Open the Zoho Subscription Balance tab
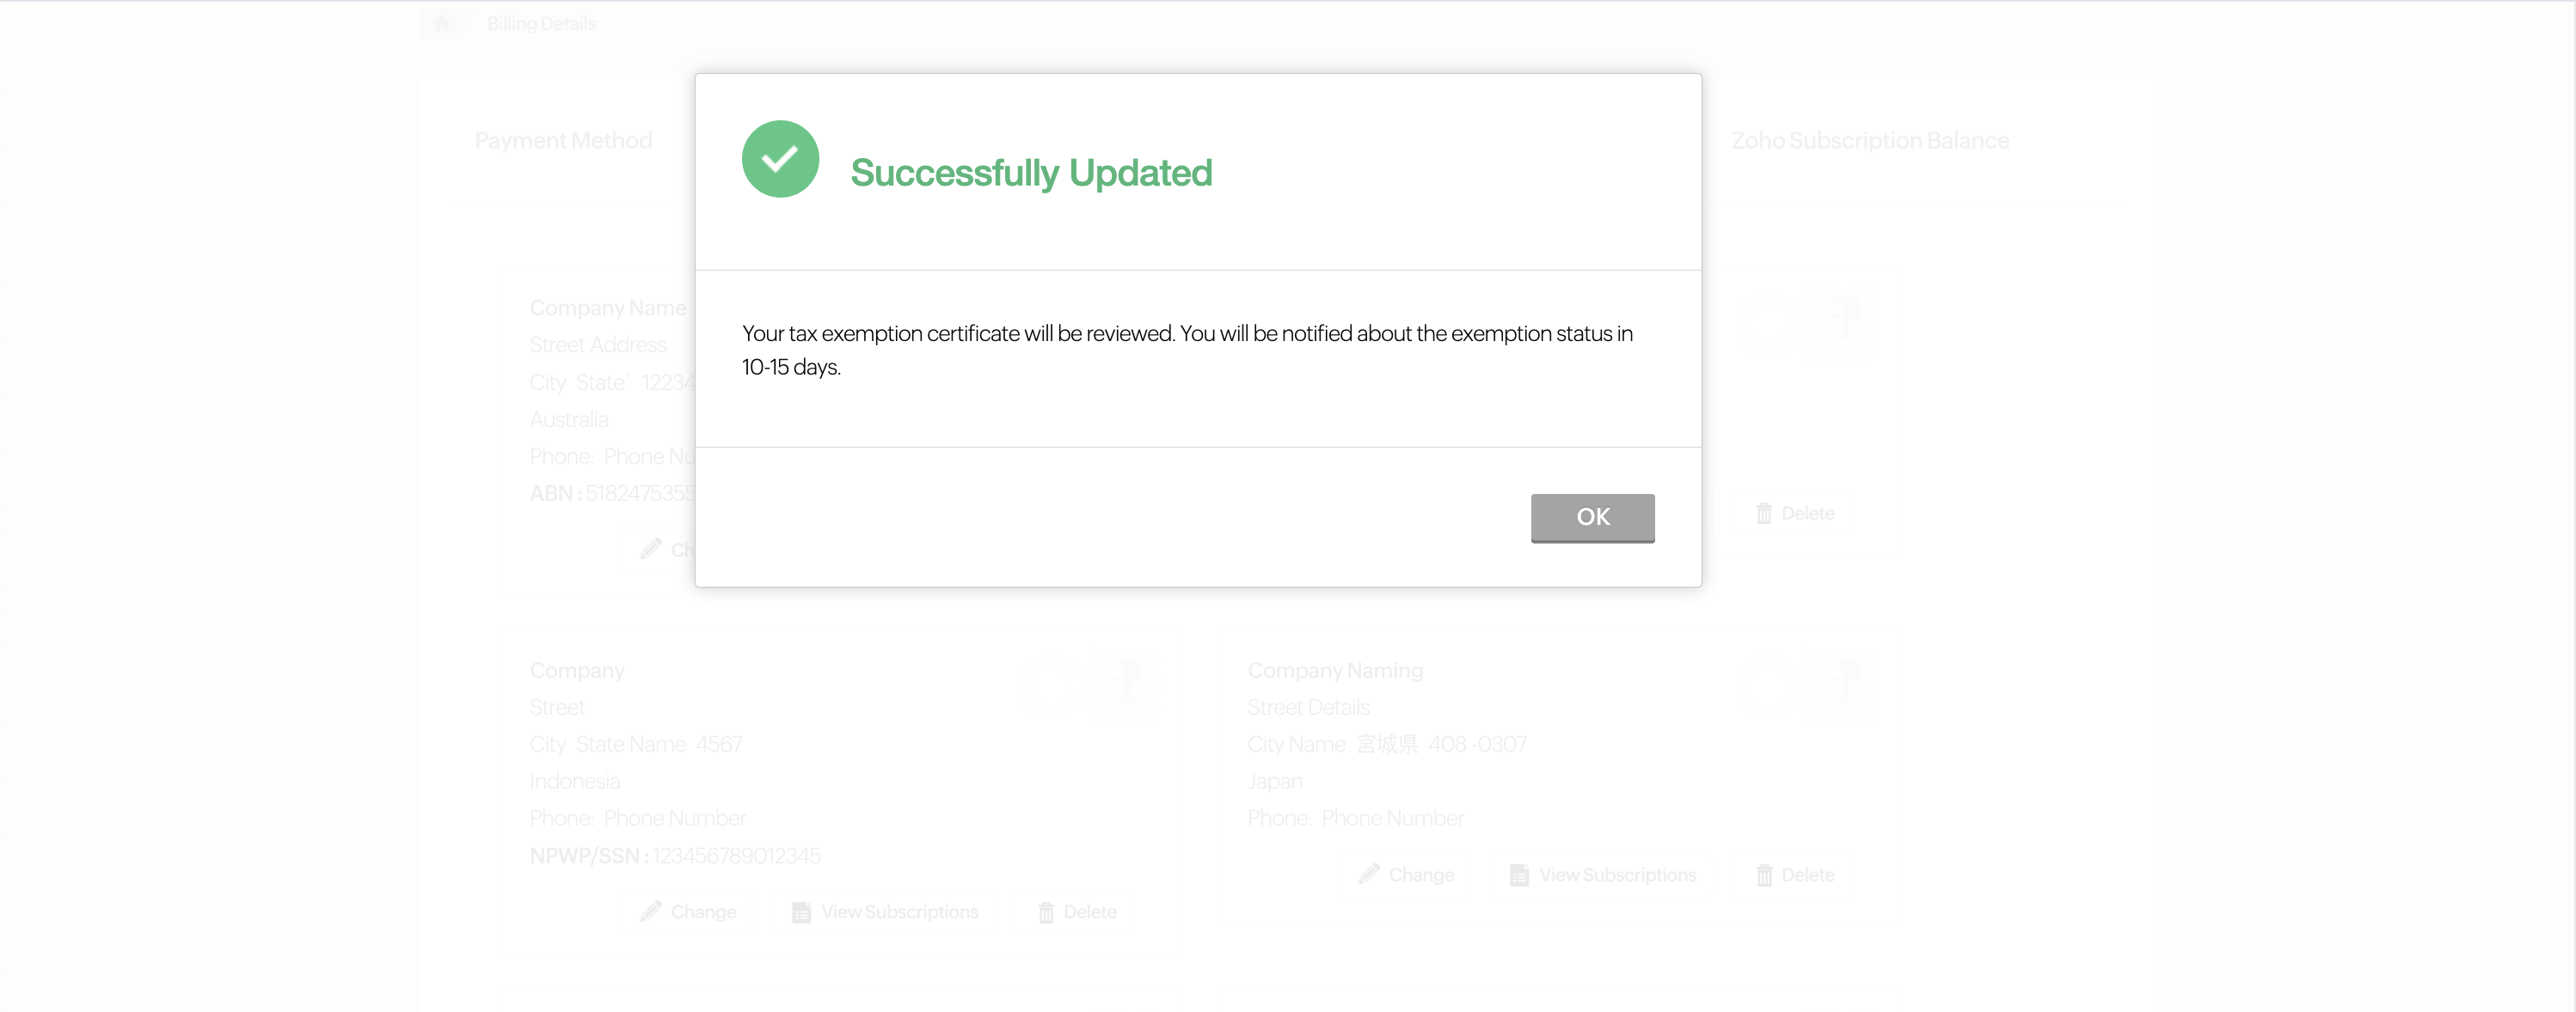This screenshot has width=2576, height=1012. point(1869,141)
